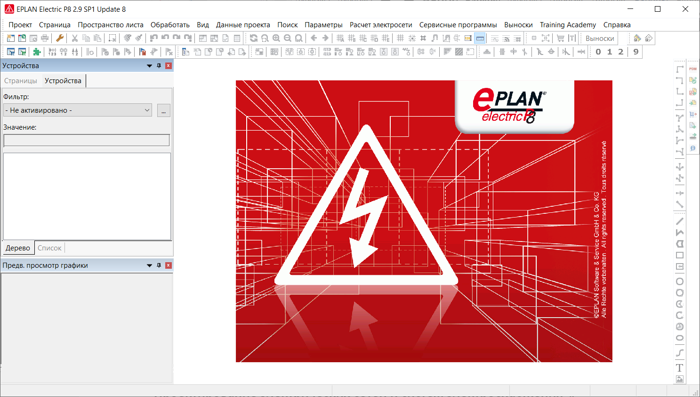The height and width of the screenshot is (397, 700).
Task: Click the layer 9 toolbar button
Action: click(636, 52)
